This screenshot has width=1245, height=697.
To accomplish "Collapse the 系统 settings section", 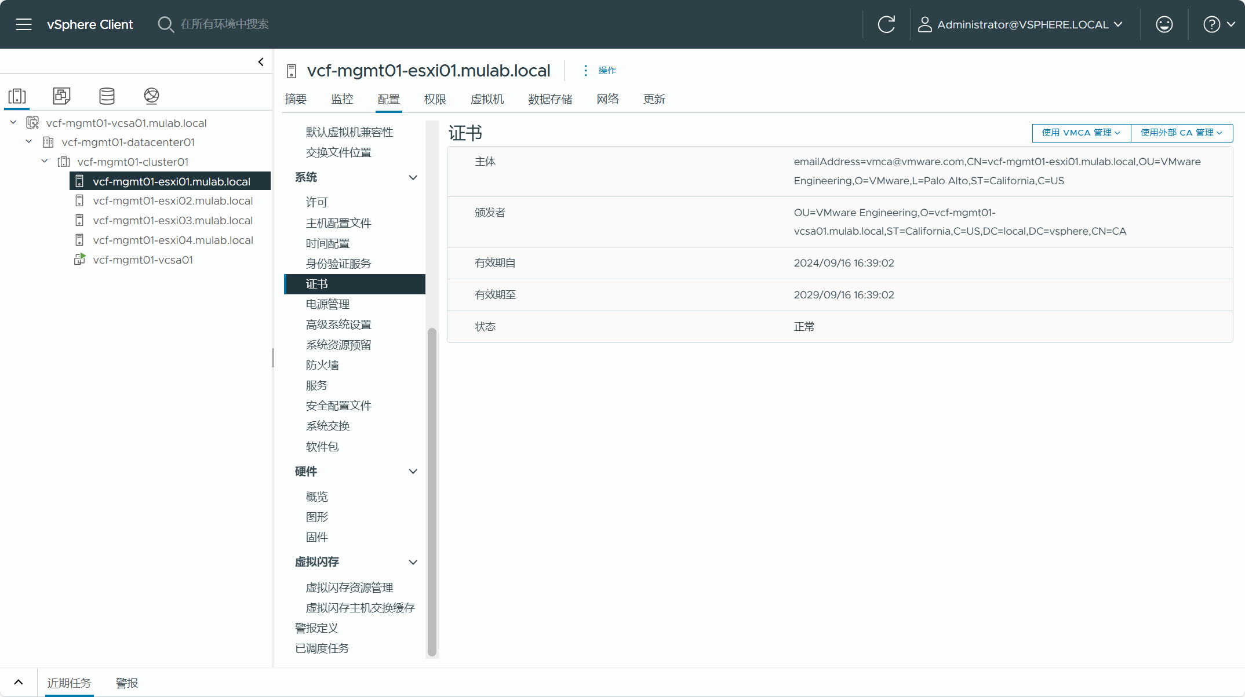I will pos(413,177).
